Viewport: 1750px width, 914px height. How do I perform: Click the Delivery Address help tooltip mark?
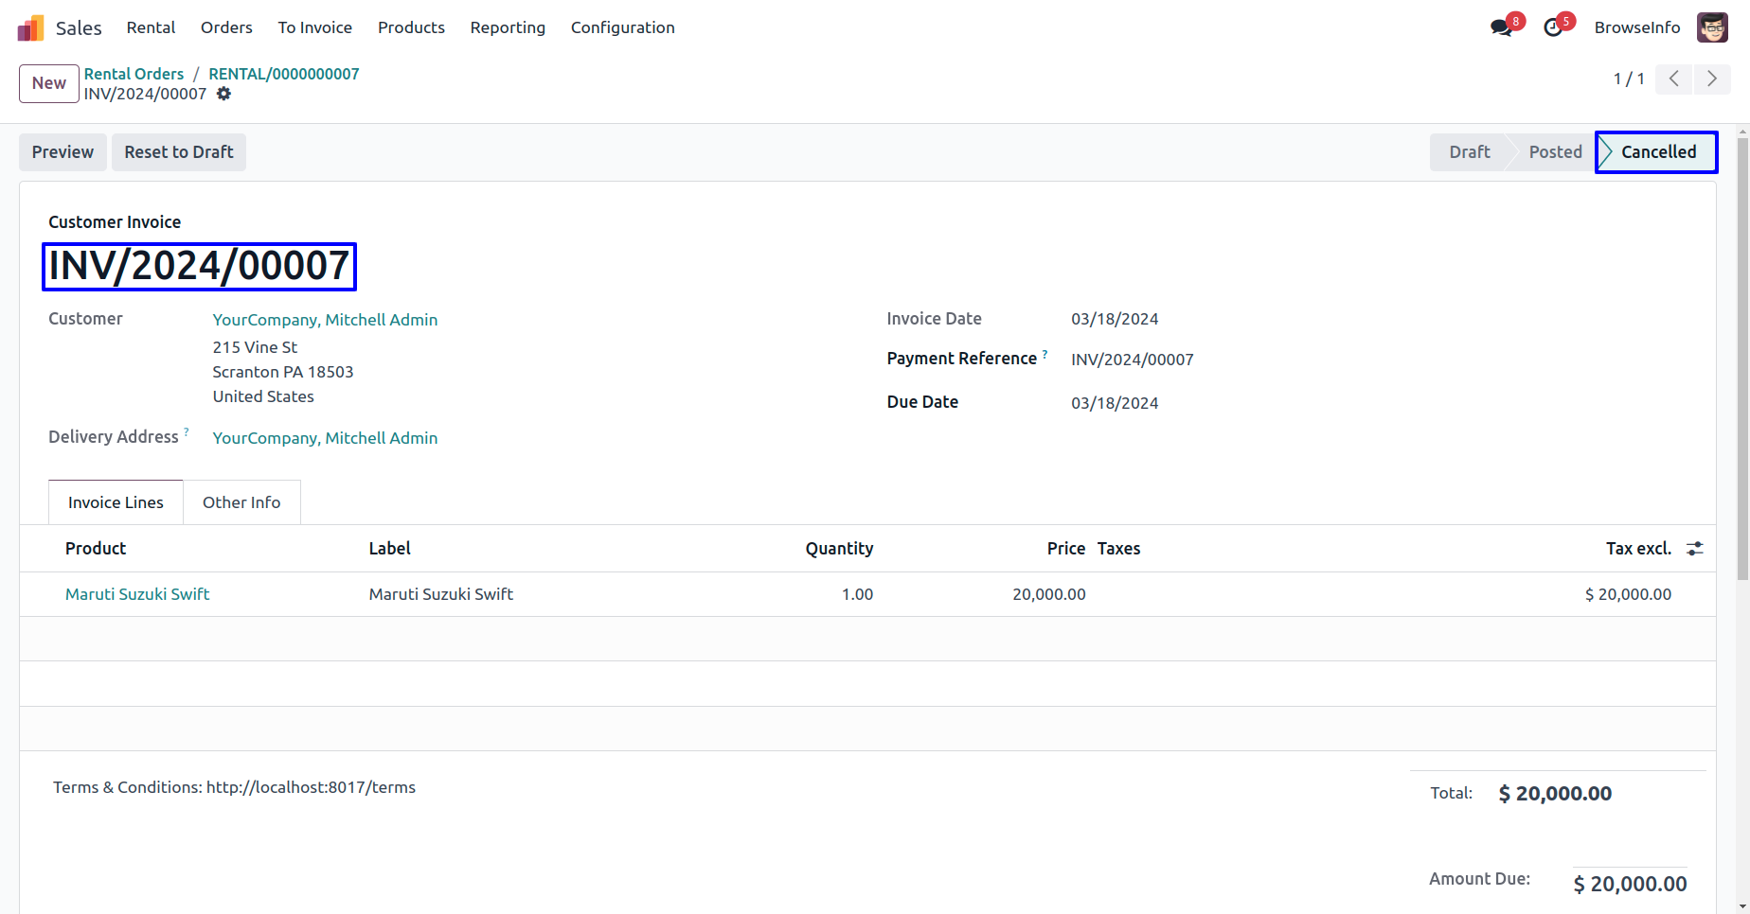point(187,431)
